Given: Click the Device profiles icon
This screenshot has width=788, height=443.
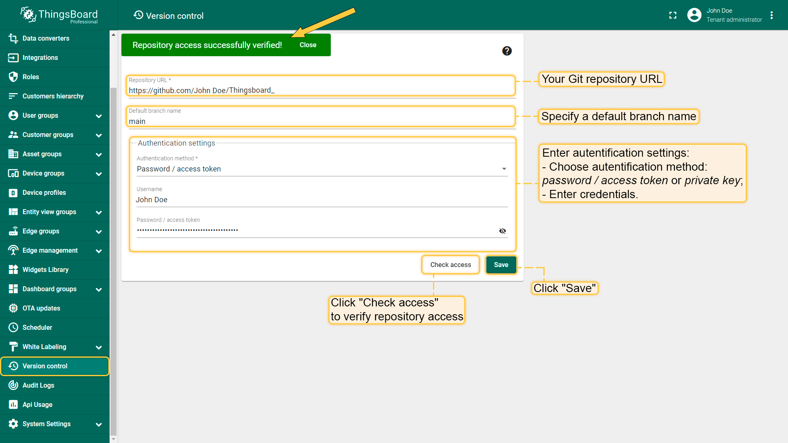Looking at the screenshot, I should pos(13,192).
